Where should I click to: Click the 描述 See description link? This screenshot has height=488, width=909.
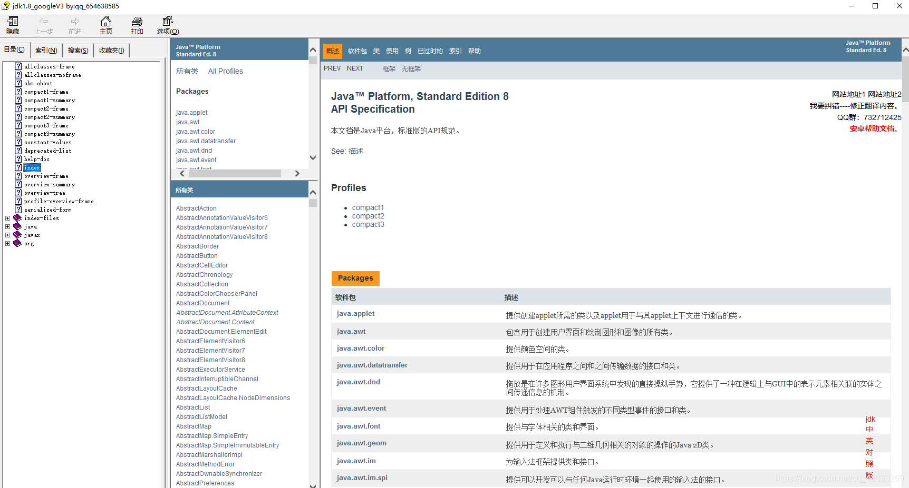(x=356, y=151)
